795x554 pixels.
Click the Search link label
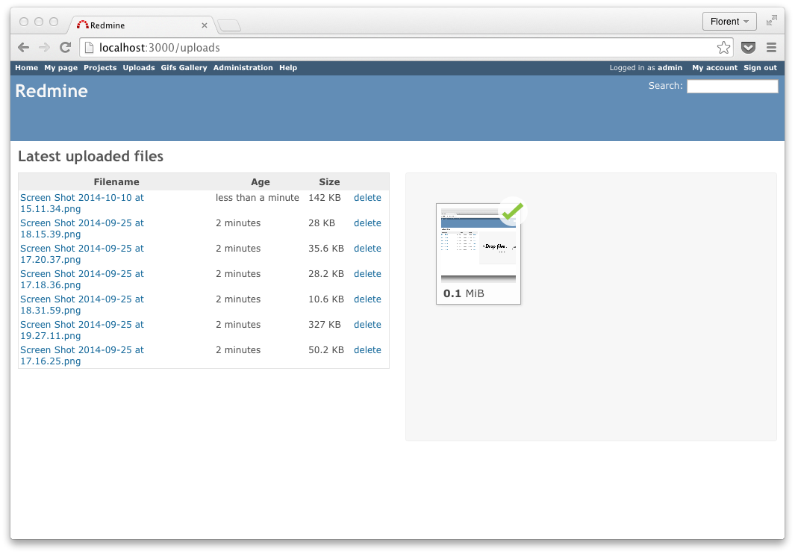click(665, 86)
